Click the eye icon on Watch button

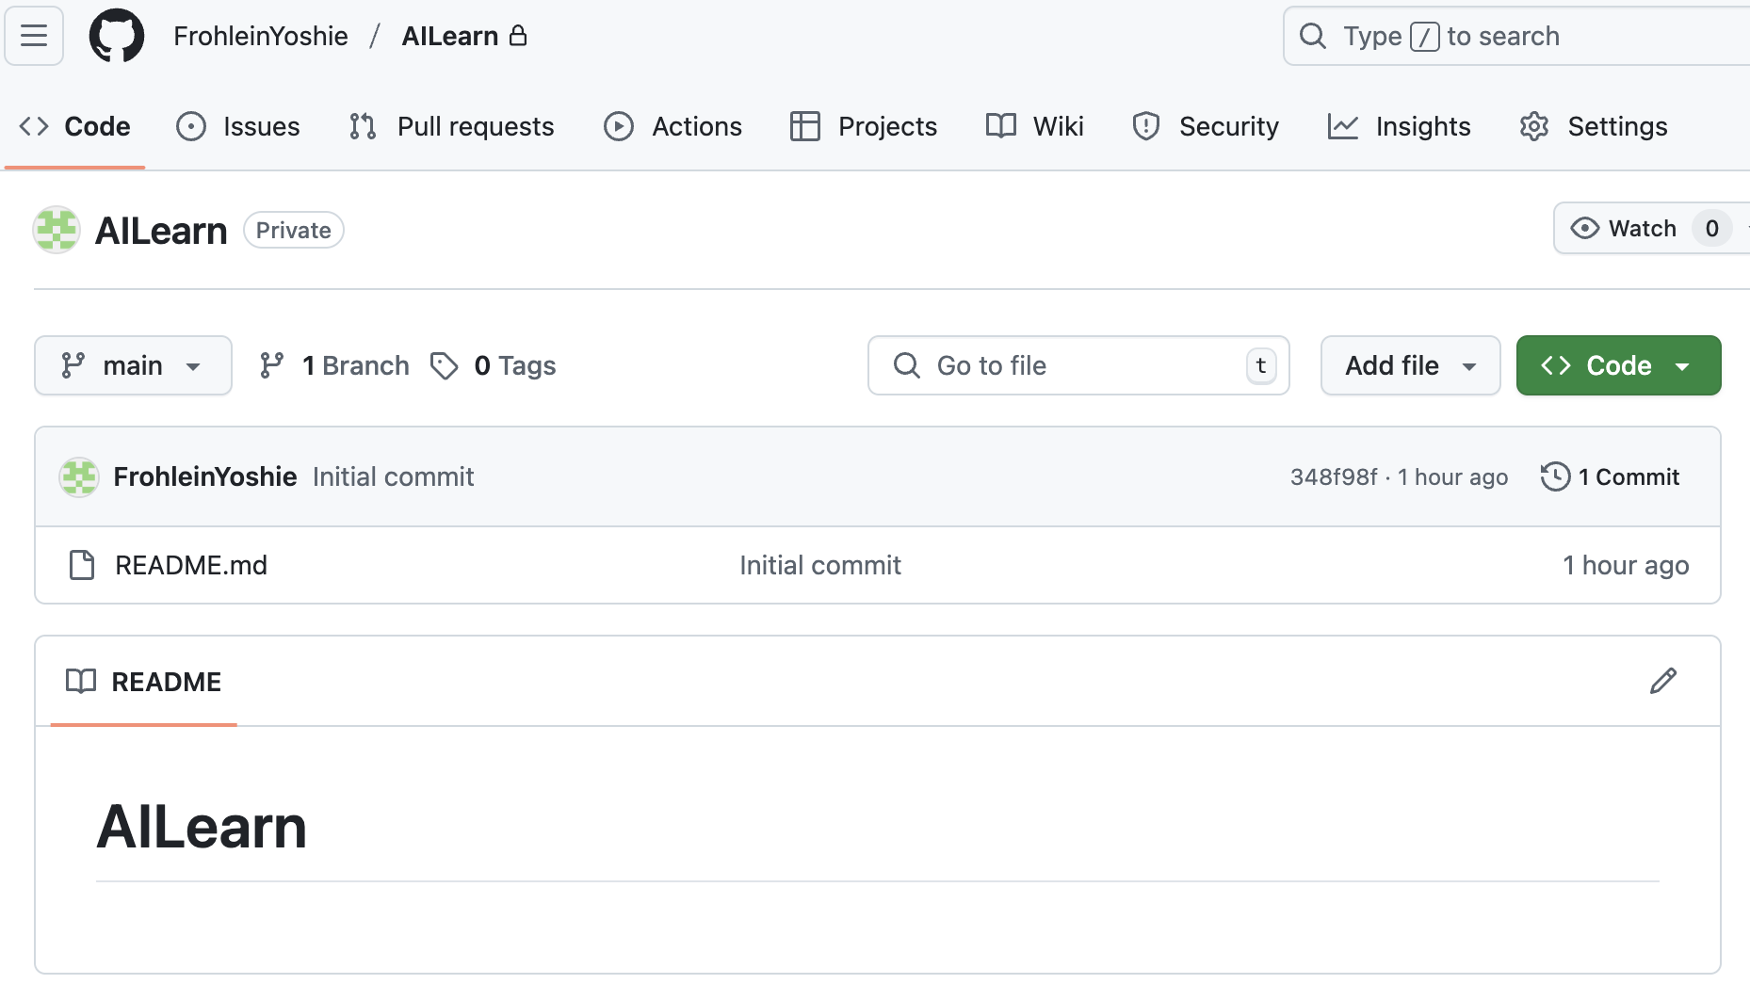pos(1585,228)
